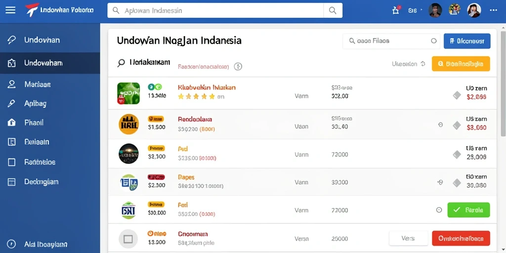The height and width of the screenshot is (253, 506).
Task: Click the orange badge in Rendoctara row
Action: coord(156,119)
